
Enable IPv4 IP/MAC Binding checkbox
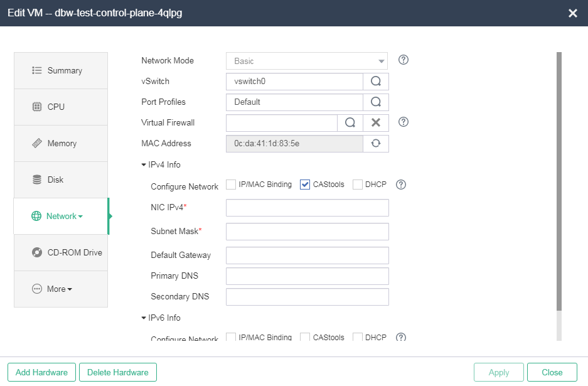pyautogui.click(x=231, y=185)
